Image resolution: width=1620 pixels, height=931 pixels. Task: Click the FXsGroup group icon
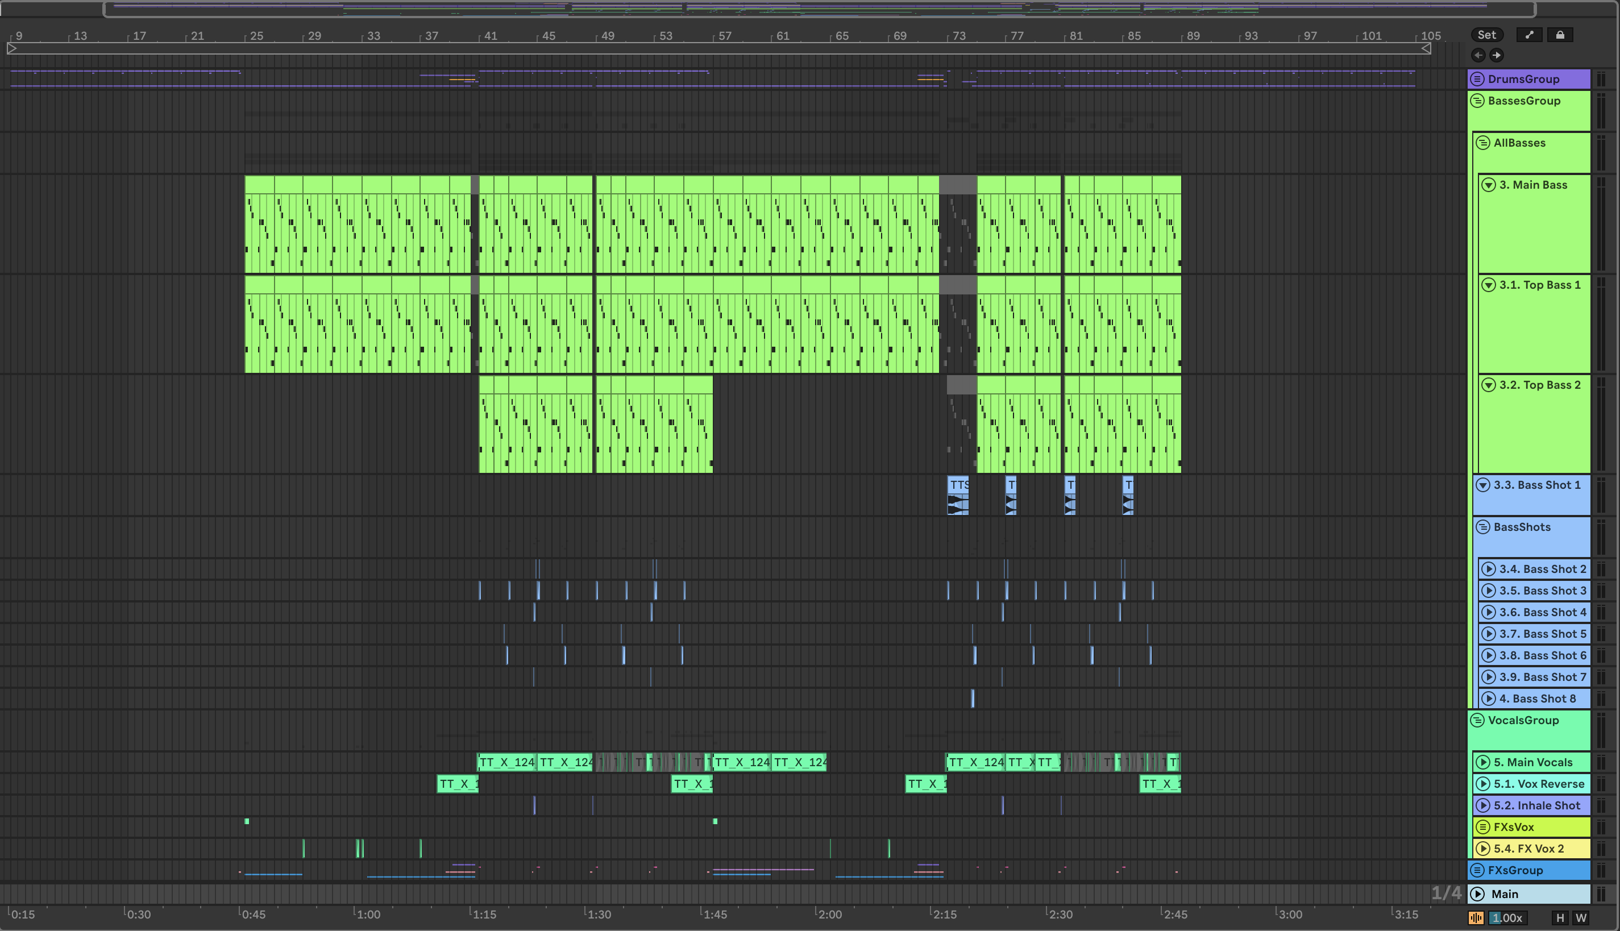(x=1477, y=870)
